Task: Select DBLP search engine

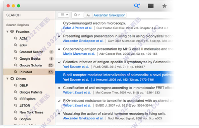Action: [x=24, y=86]
